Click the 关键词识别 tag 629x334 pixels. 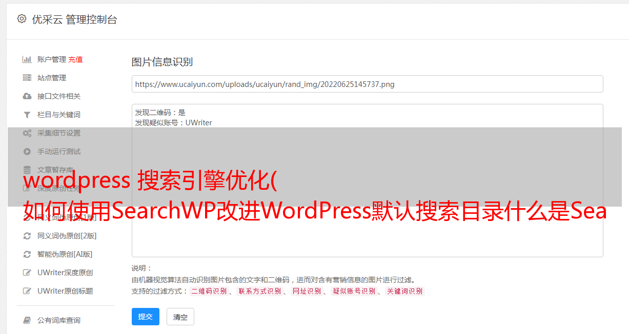(x=405, y=291)
